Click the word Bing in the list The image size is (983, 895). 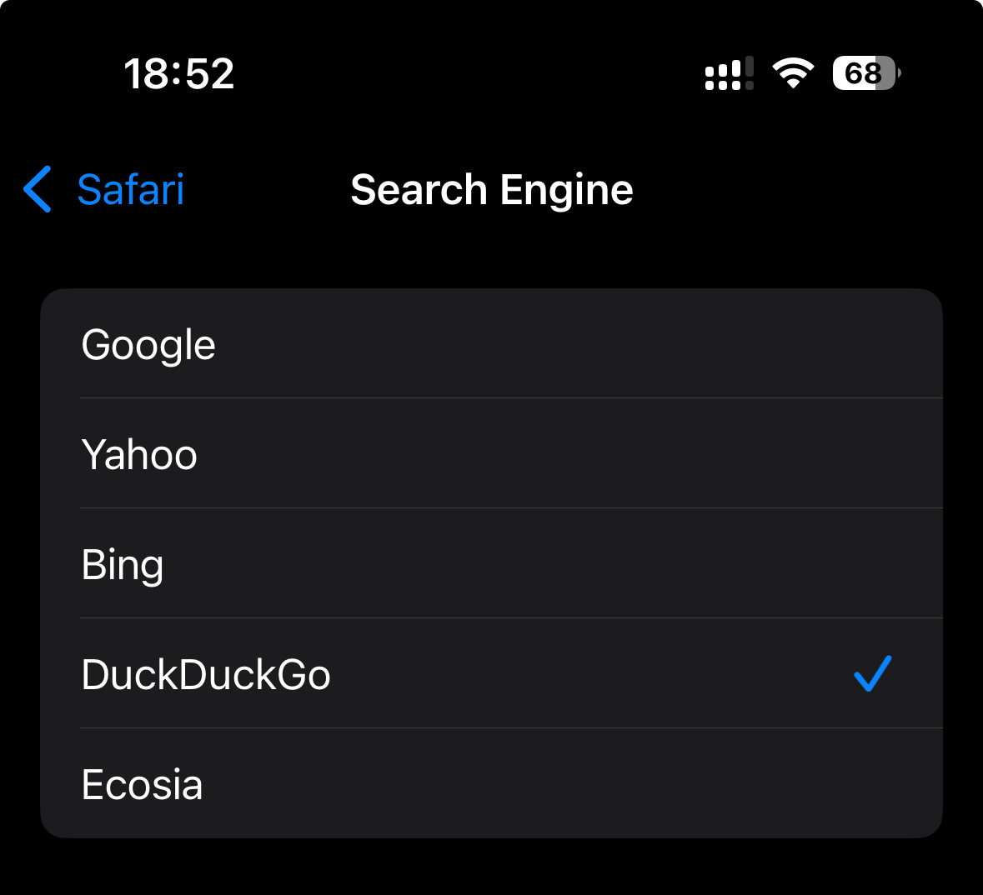(123, 565)
